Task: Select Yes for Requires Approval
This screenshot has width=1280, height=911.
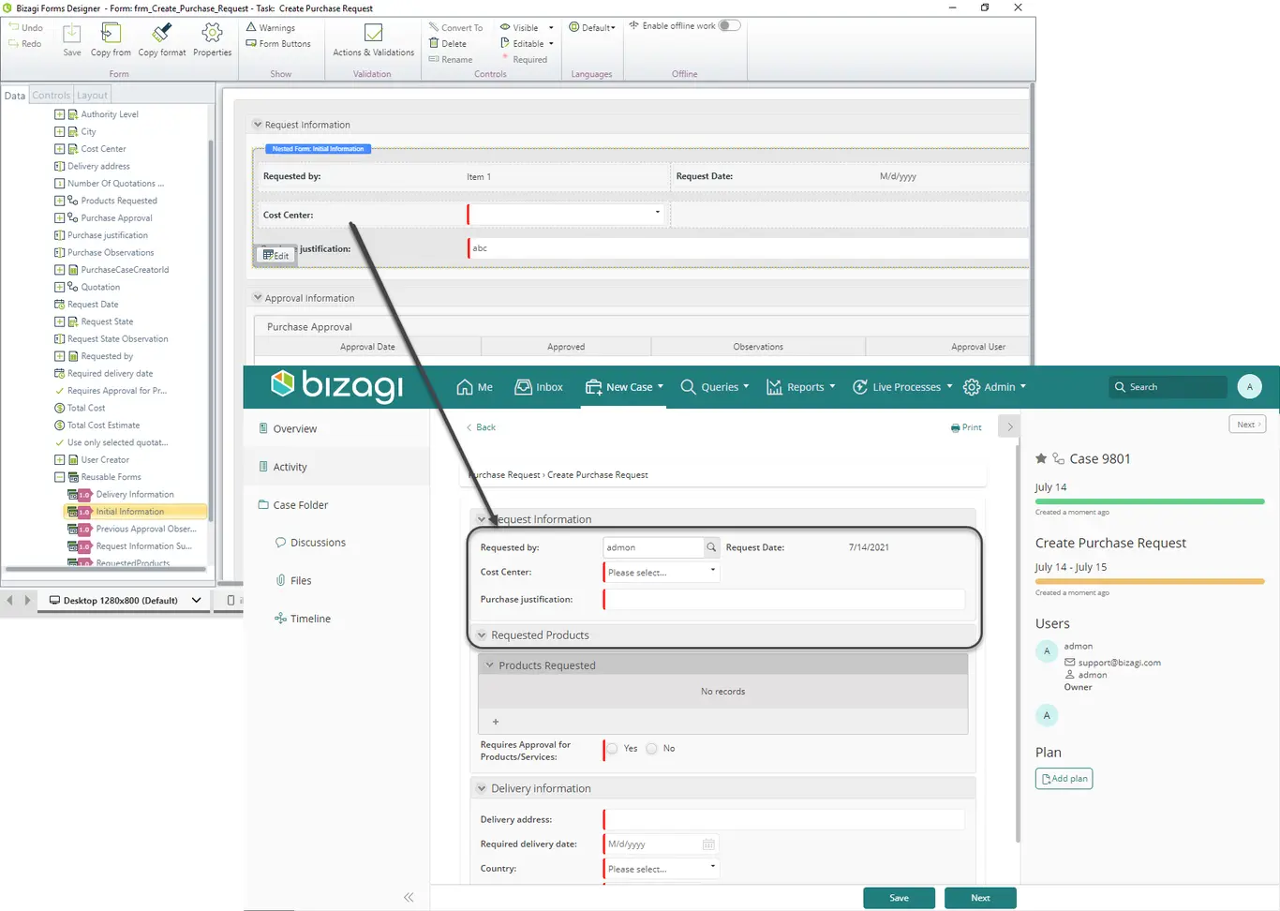Action: tap(612, 748)
